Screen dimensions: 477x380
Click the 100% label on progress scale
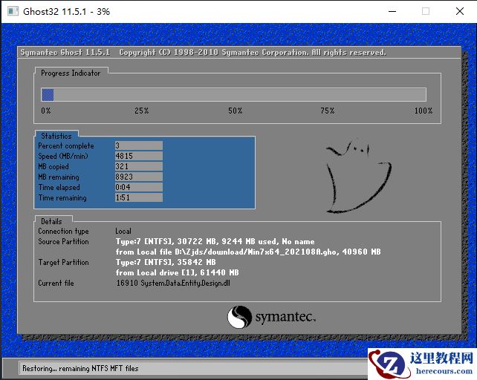click(x=423, y=111)
